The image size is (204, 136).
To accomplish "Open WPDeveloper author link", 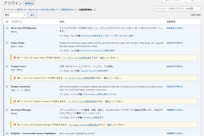I will pos(89,94).
